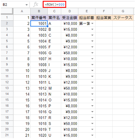Open the 担当部署 dropdown in row 2
The height and width of the screenshot is (139, 135).
coord(92,24)
